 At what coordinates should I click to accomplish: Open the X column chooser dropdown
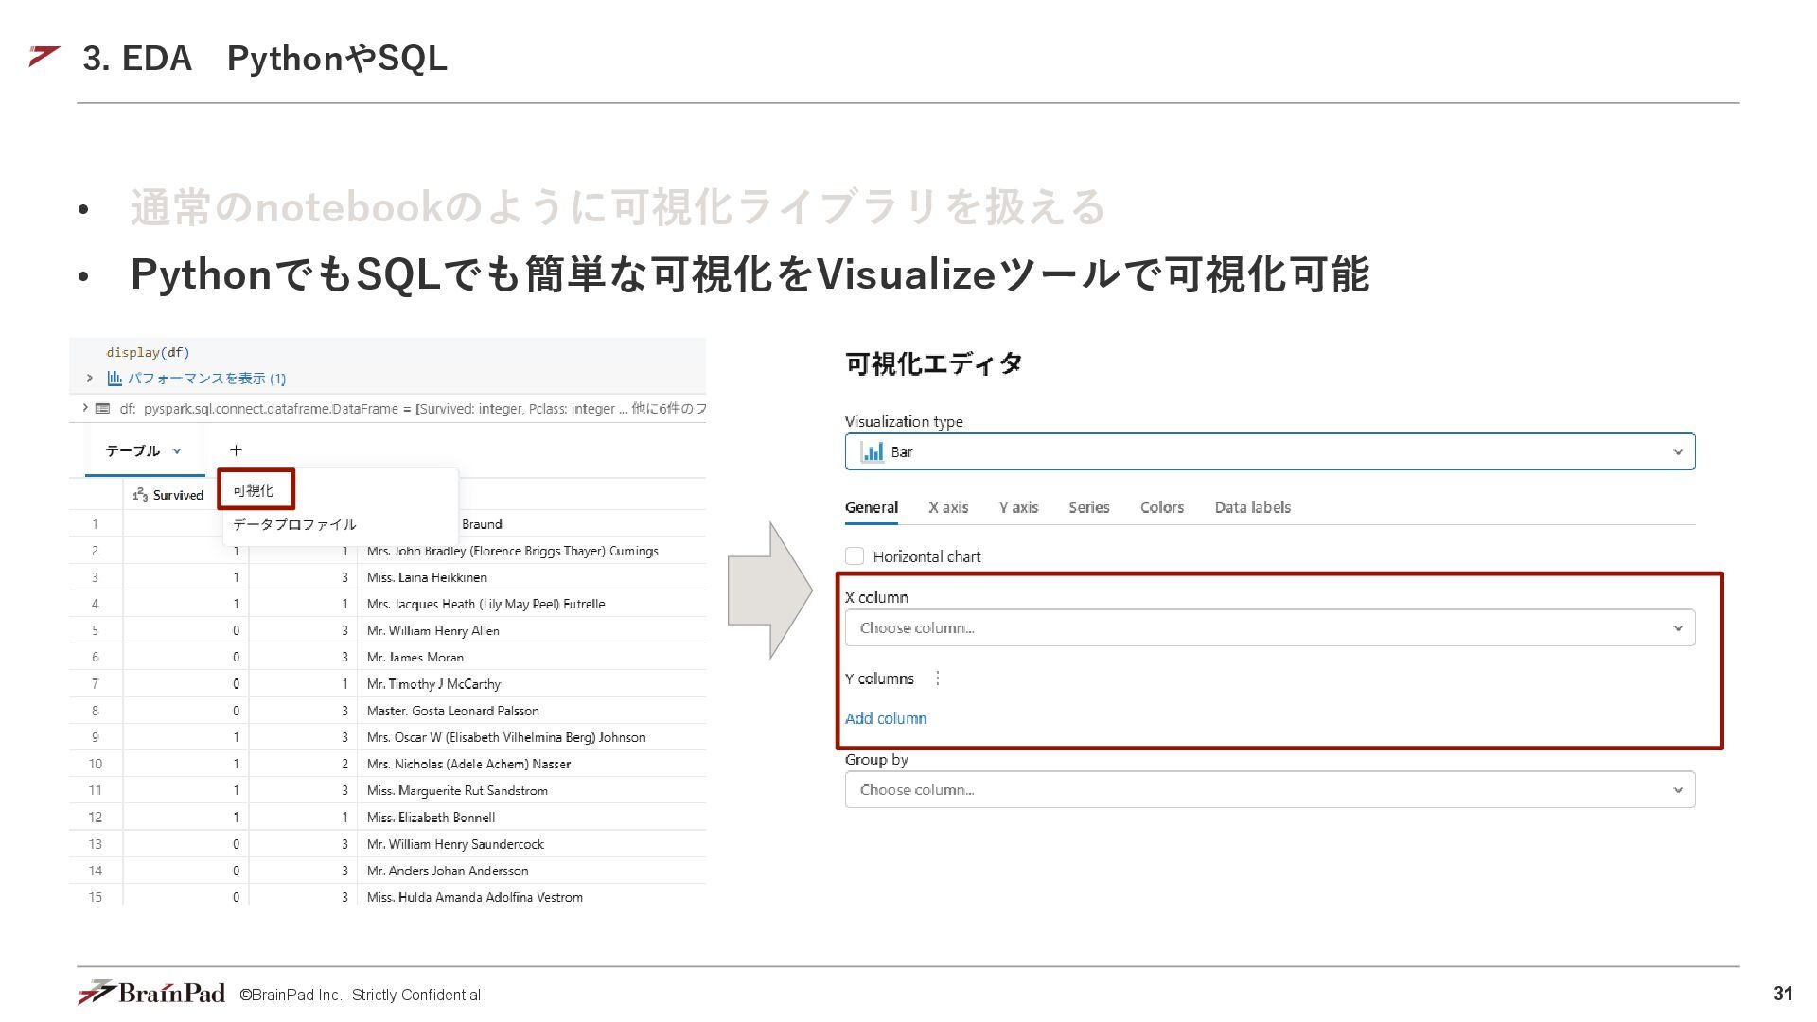pyautogui.click(x=1268, y=628)
